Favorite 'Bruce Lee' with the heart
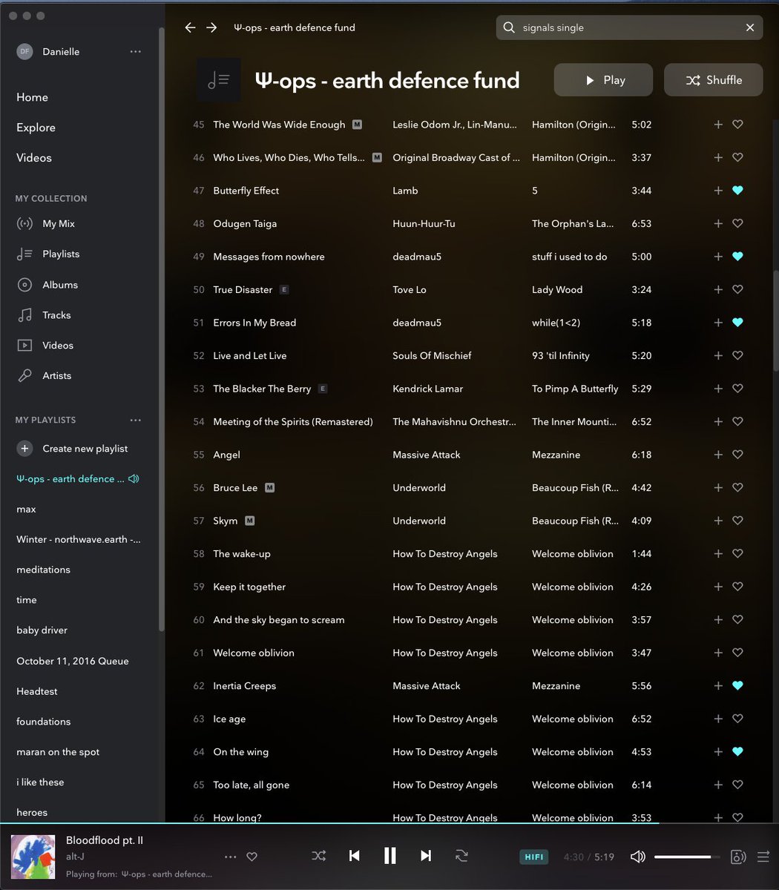The height and width of the screenshot is (890, 779). [x=737, y=487]
